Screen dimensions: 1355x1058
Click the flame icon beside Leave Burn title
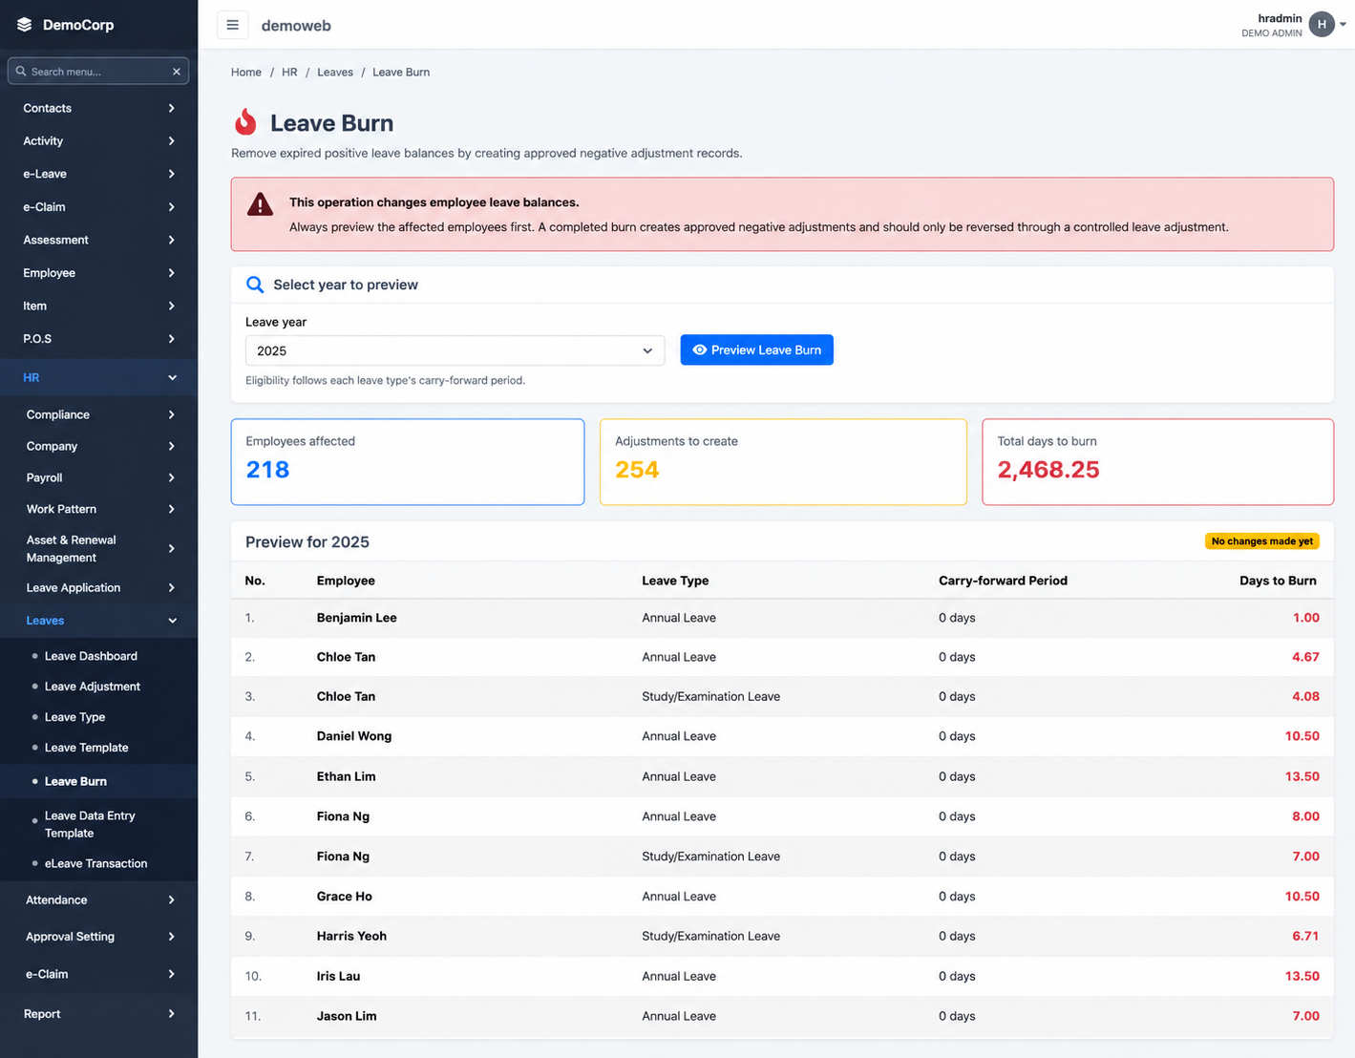point(245,122)
